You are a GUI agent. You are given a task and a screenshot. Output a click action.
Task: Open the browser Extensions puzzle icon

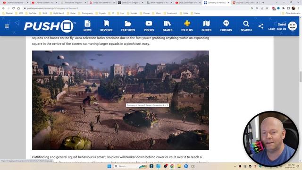point(283,8)
